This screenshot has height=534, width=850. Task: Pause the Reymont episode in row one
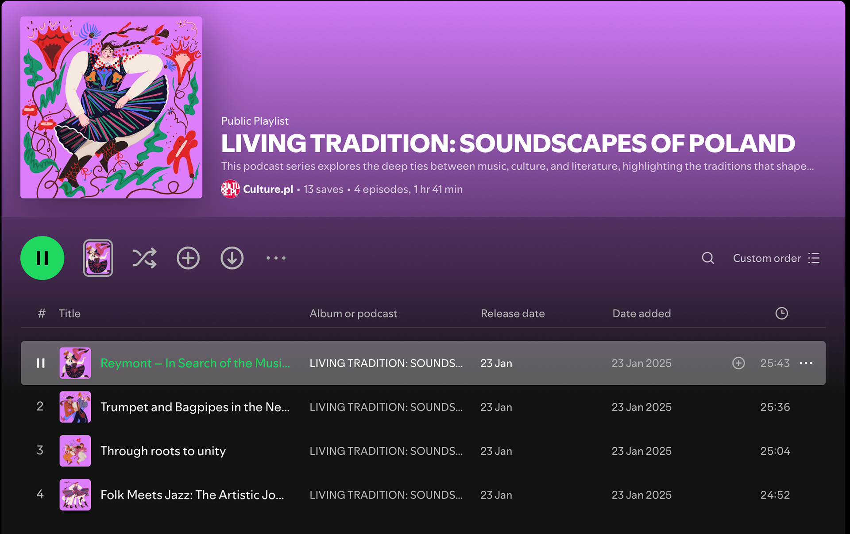click(x=41, y=363)
